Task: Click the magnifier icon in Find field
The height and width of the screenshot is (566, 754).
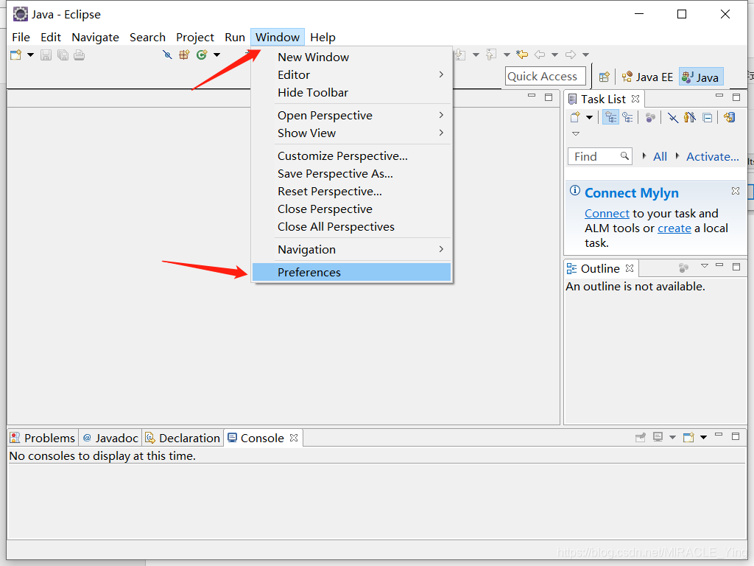Action: click(624, 156)
